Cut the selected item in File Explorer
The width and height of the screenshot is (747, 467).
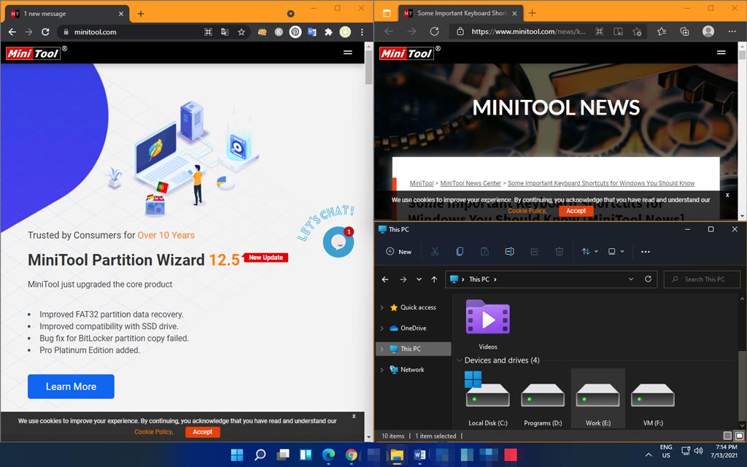pos(435,251)
